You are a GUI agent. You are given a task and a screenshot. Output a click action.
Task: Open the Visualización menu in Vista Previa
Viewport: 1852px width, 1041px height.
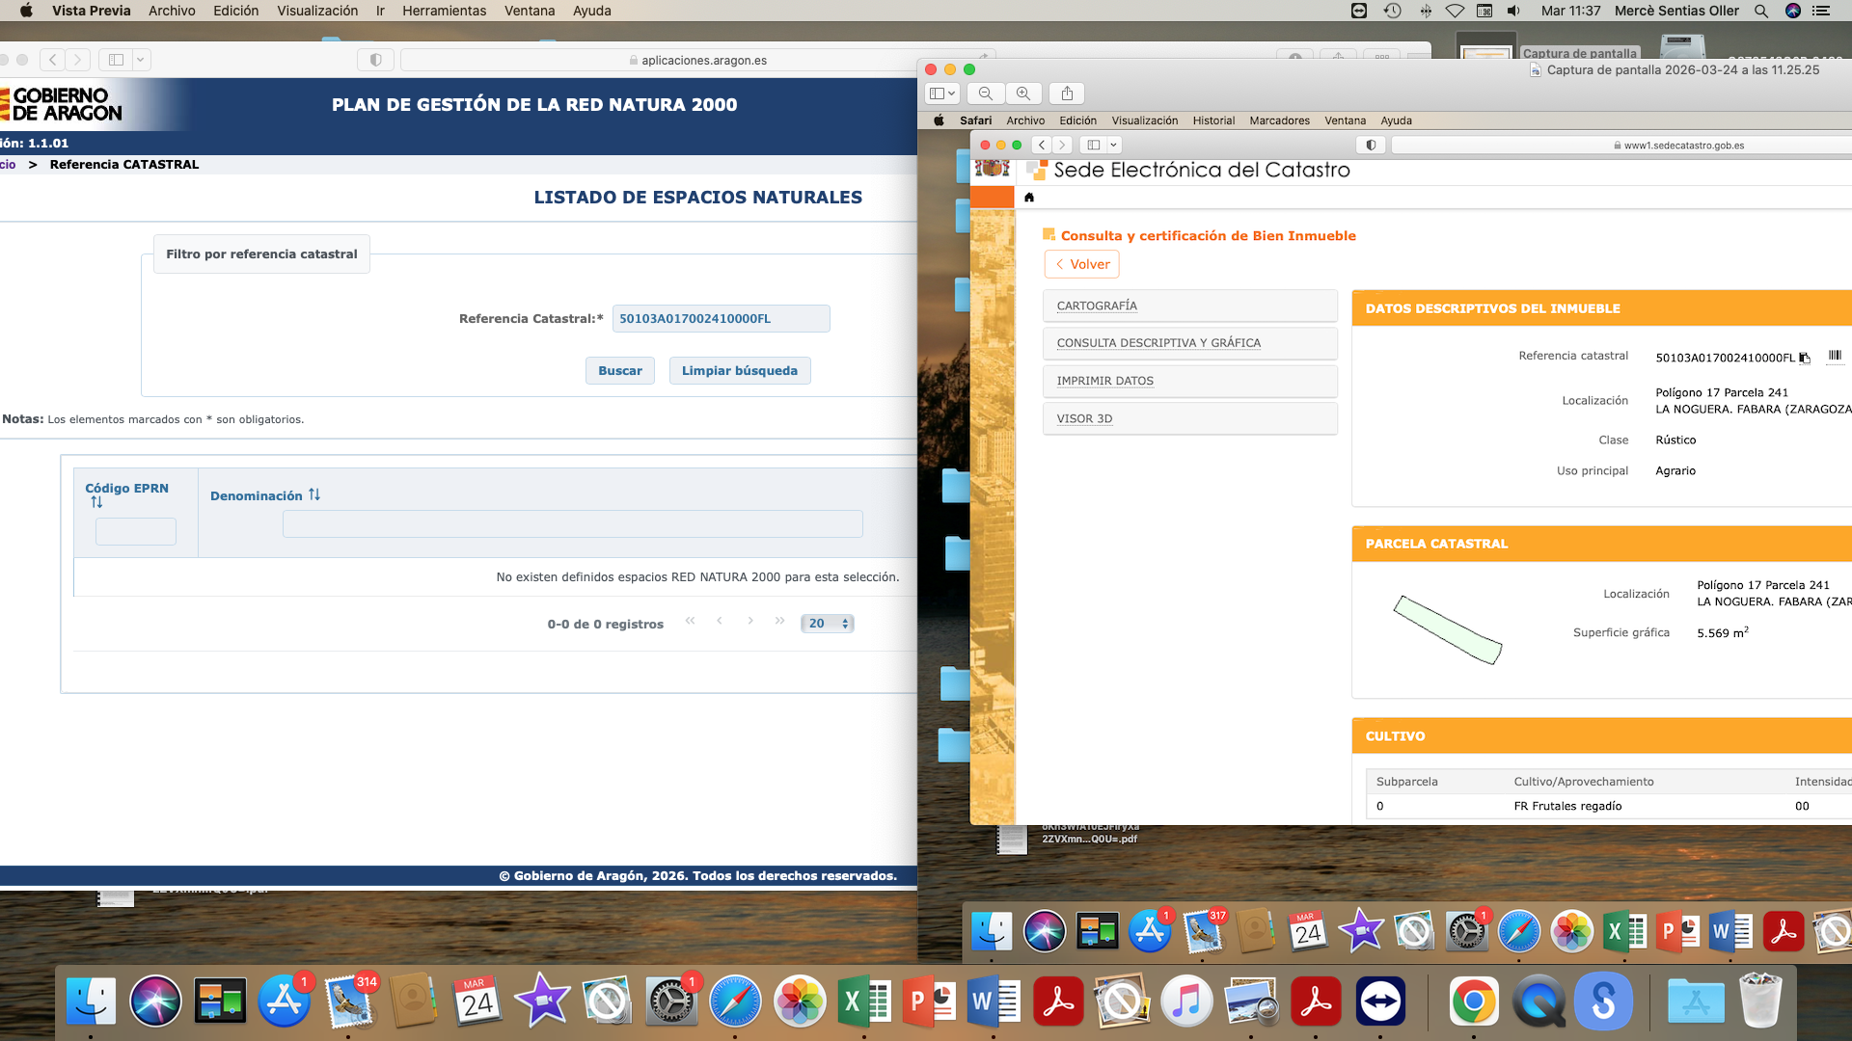tap(316, 11)
